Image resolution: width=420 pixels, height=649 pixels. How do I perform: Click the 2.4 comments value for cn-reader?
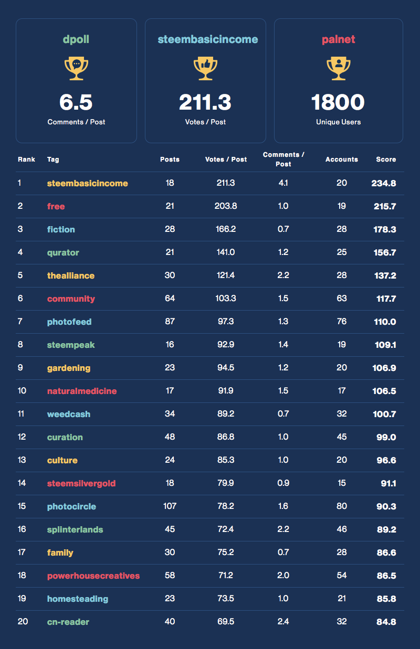(x=283, y=622)
